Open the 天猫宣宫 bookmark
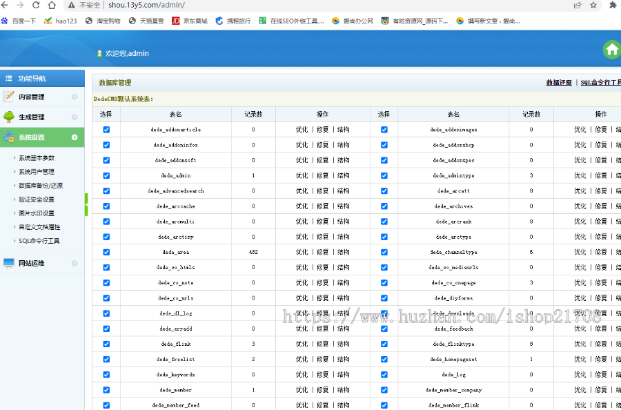 click(x=146, y=21)
